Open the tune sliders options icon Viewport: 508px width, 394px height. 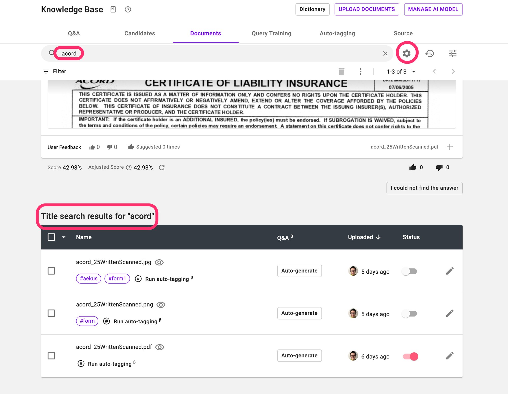coord(453,53)
